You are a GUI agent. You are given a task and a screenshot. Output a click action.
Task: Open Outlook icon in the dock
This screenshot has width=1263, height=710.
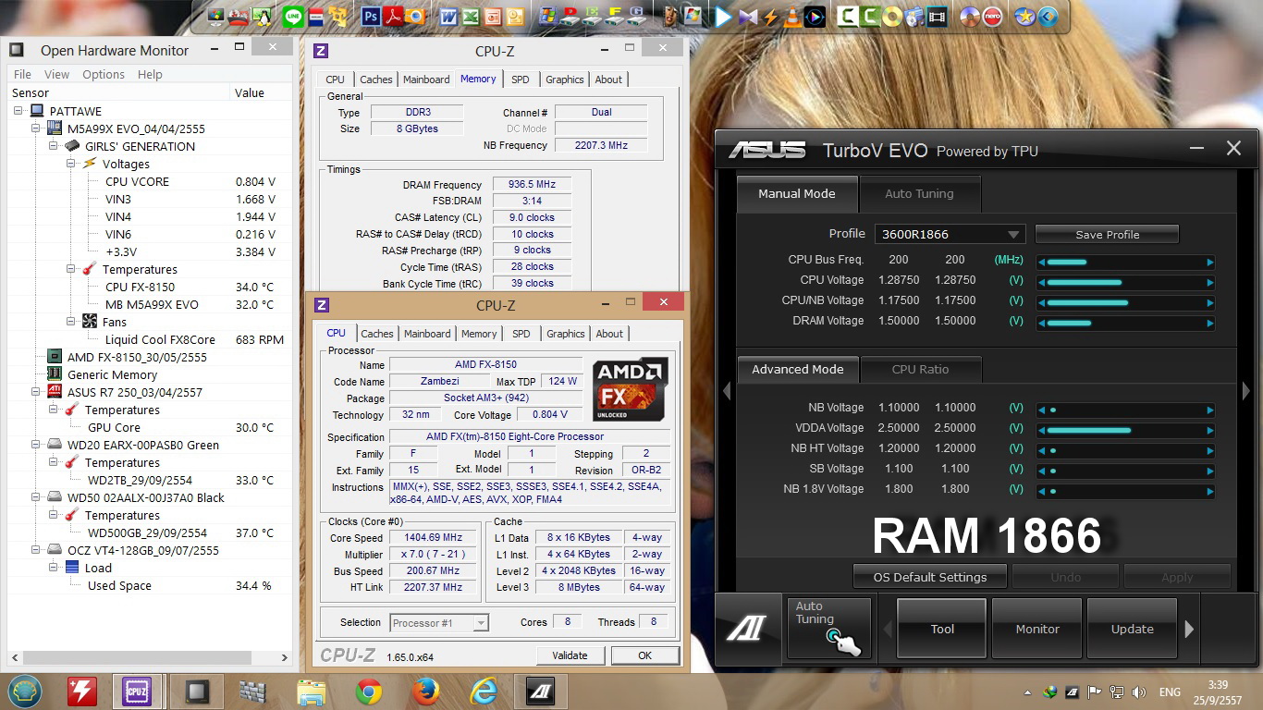pos(515,17)
